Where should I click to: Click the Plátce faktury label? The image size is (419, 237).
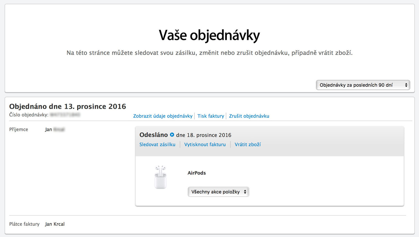[24, 224]
